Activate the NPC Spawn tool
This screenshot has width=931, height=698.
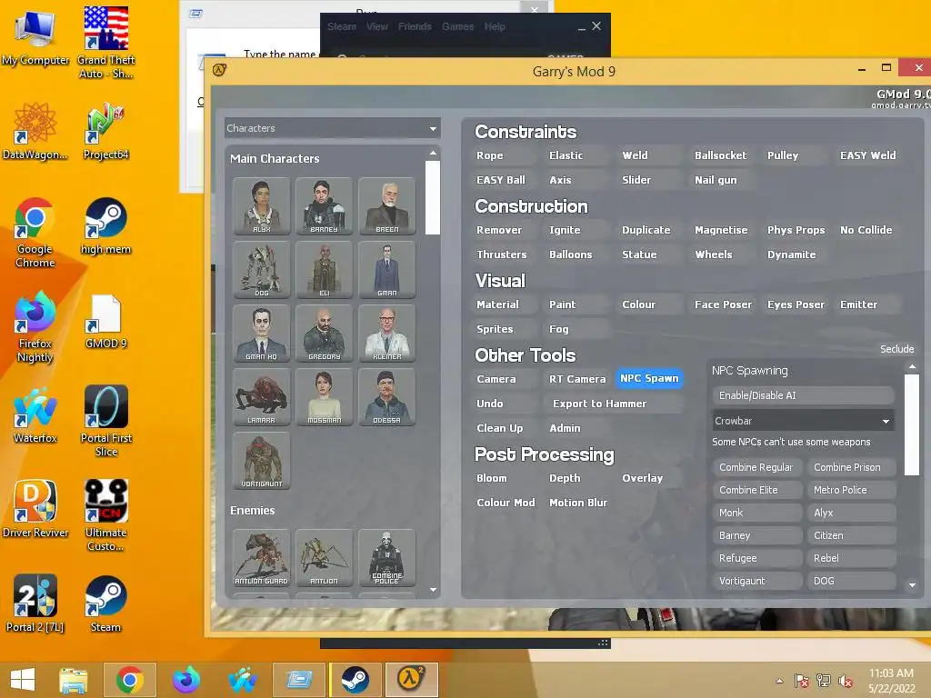click(x=649, y=378)
